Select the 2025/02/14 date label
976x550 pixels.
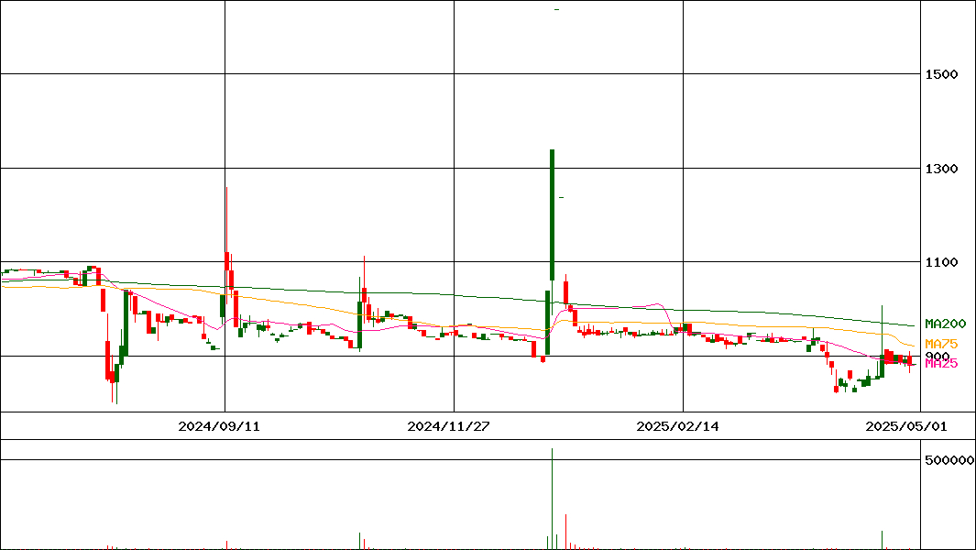677,426
